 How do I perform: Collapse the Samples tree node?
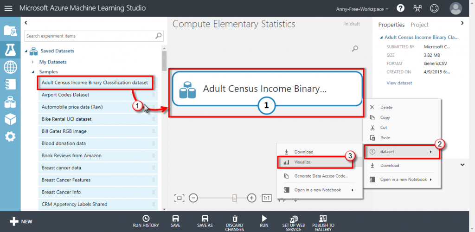32,72
